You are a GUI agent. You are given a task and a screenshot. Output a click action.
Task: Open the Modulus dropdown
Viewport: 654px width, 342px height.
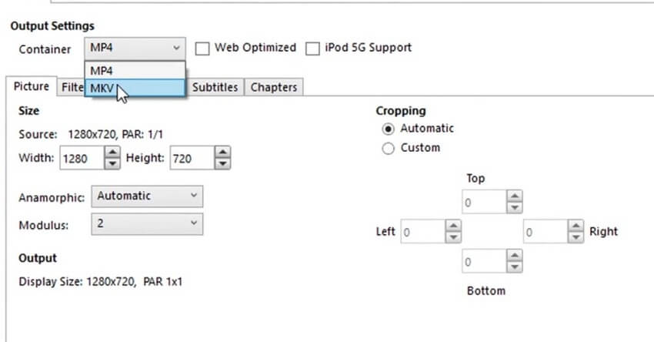[x=147, y=224]
